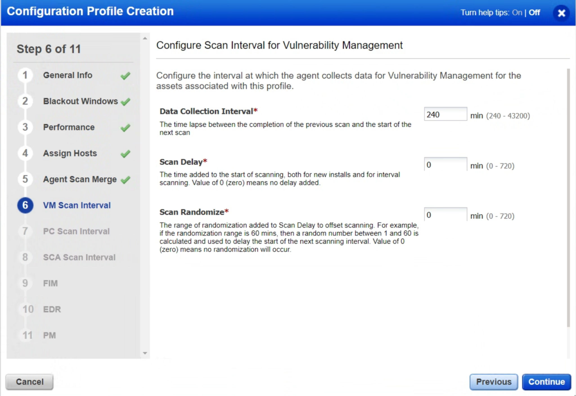Click the step 8 SCA Scan Interval circle
The image size is (576, 396).
pyautogui.click(x=25, y=257)
